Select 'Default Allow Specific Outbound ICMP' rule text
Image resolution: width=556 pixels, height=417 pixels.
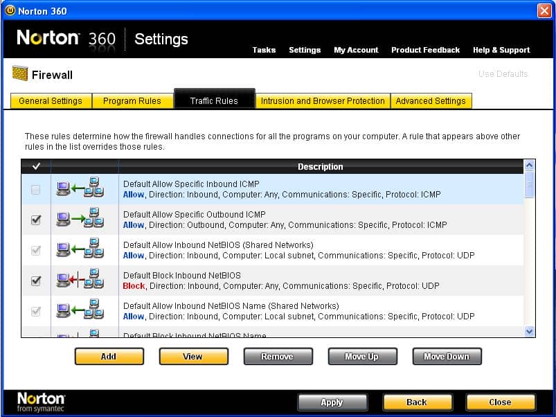pyautogui.click(x=195, y=215)
